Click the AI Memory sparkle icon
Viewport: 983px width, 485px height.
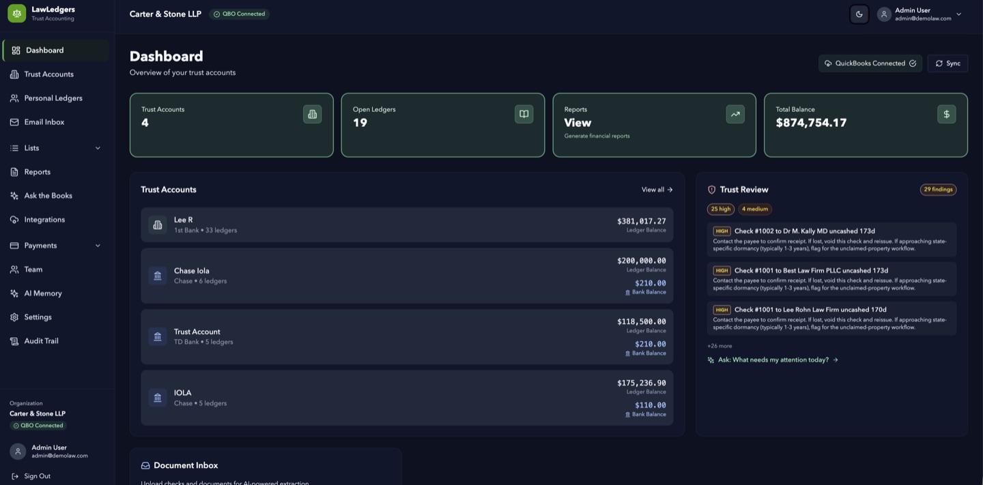tap(14, 293)
